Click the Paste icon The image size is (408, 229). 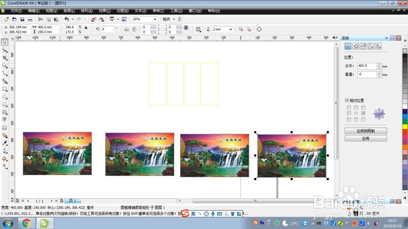56,19
